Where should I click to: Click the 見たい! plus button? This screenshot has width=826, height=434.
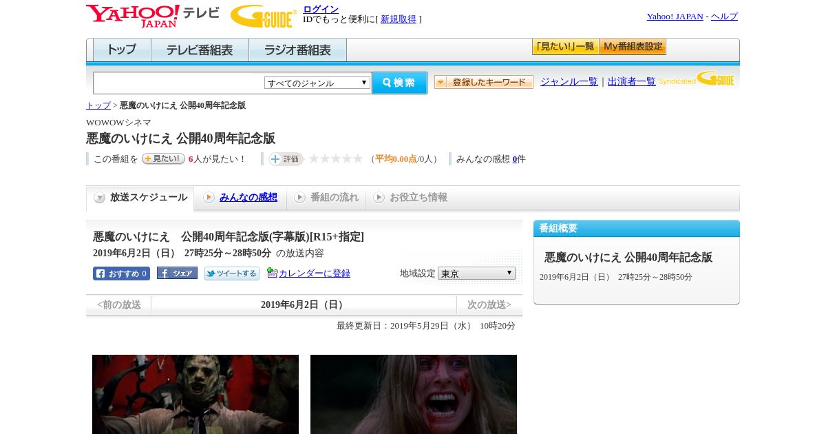(163, 158)
